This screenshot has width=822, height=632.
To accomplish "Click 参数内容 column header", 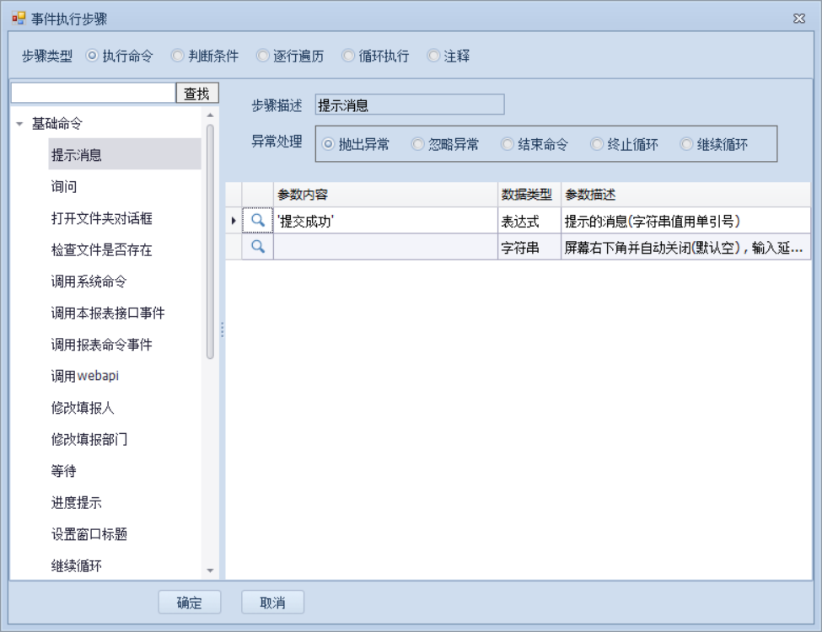I will click(384, 195).
